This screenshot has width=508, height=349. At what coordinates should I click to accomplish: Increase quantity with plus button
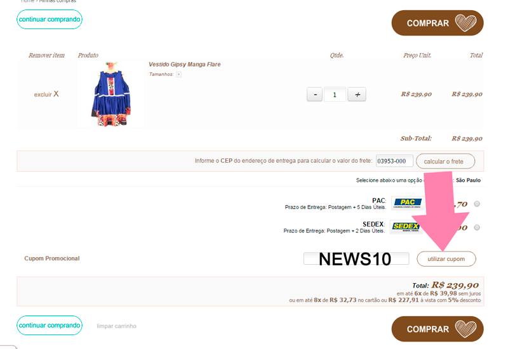357,94
